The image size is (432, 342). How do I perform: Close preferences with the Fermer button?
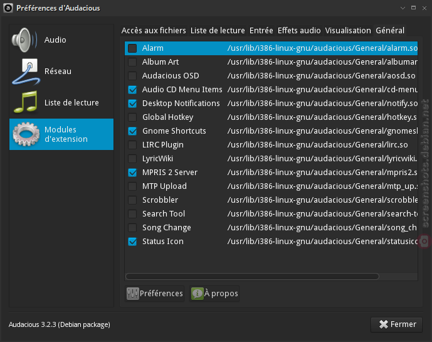click(397, 324)
